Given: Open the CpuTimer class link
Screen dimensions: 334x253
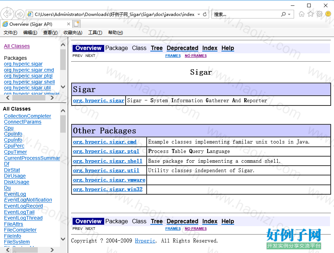Looking at the screenshot, I should [x=15, y=152].
